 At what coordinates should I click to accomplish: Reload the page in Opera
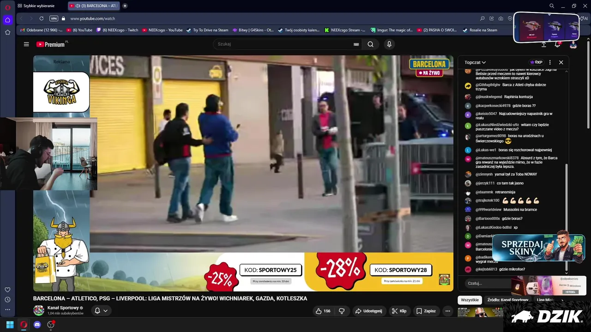click(42, 18)
